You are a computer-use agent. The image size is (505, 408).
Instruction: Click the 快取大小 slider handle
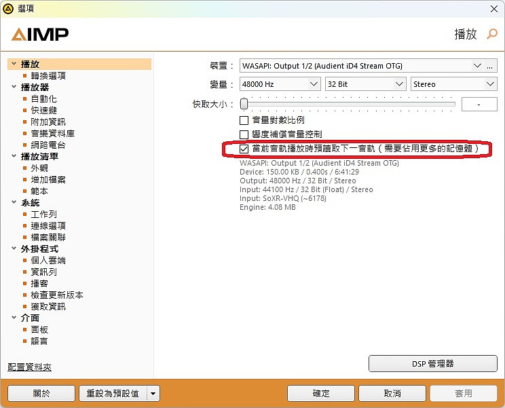[244, 104]
